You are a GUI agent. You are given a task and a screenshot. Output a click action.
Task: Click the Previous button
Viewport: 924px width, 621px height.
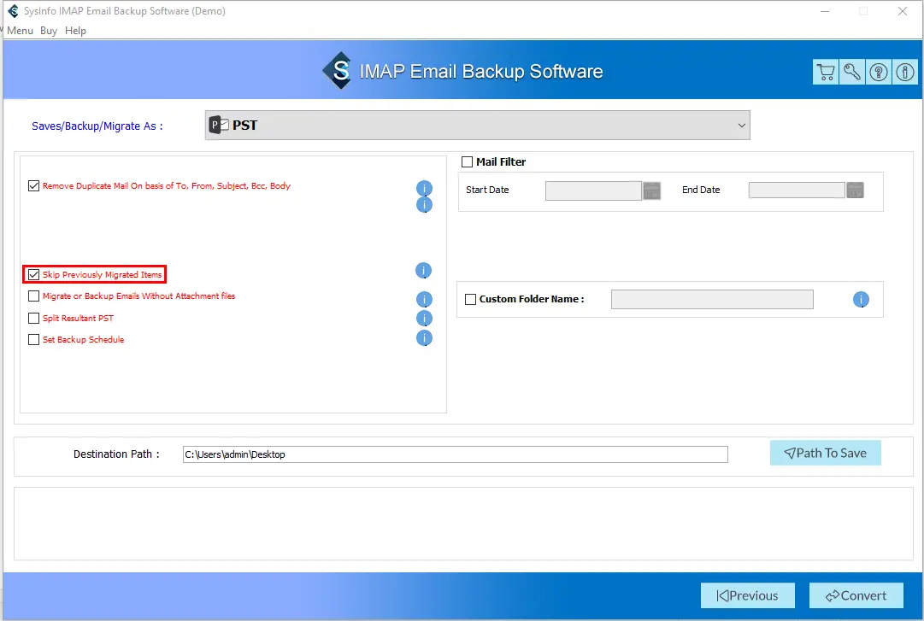coord(747,595)
